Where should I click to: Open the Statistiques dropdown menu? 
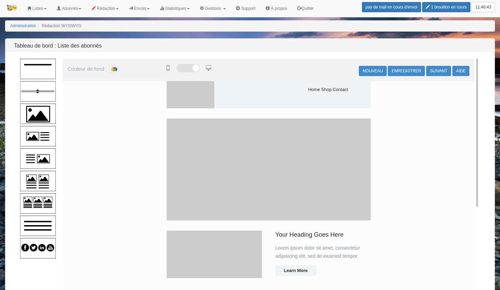(175, 8)
